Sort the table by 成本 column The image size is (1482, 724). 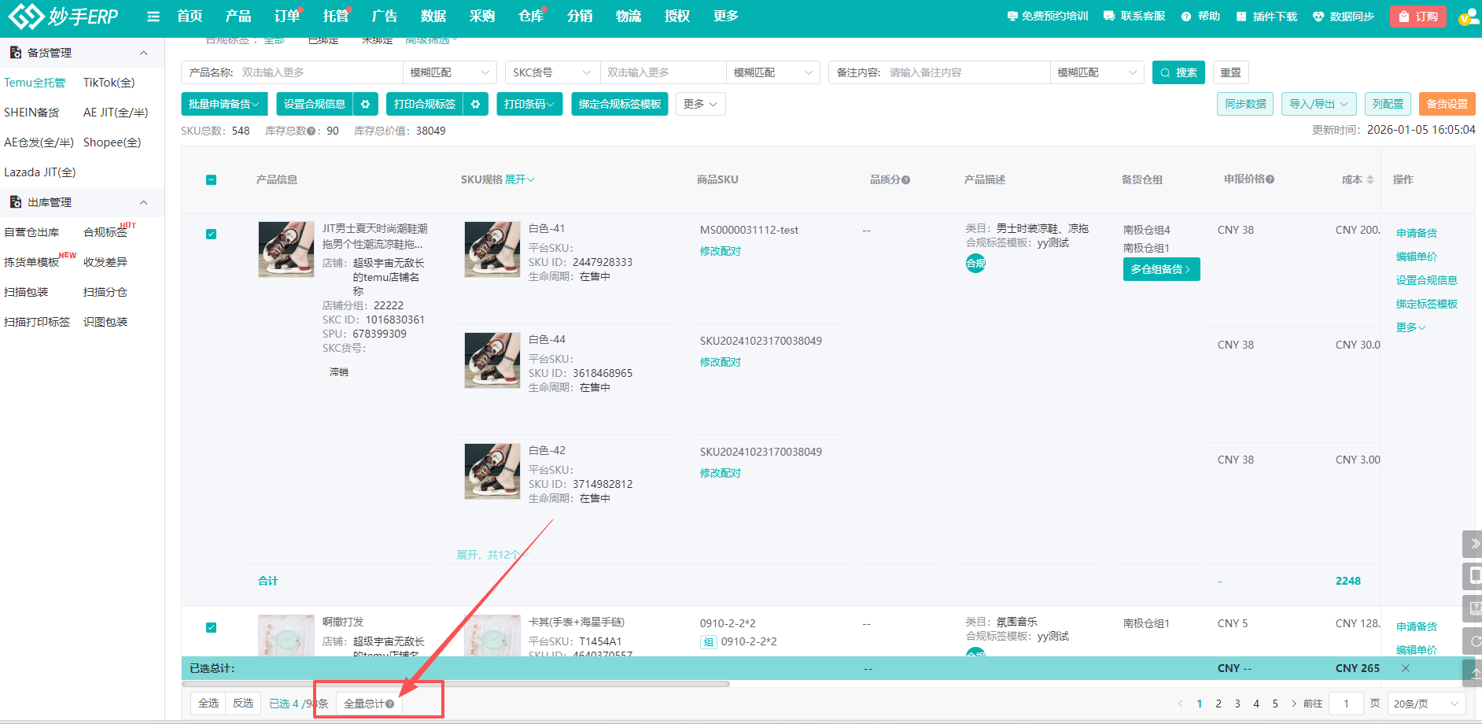(x=1370, y=180)
